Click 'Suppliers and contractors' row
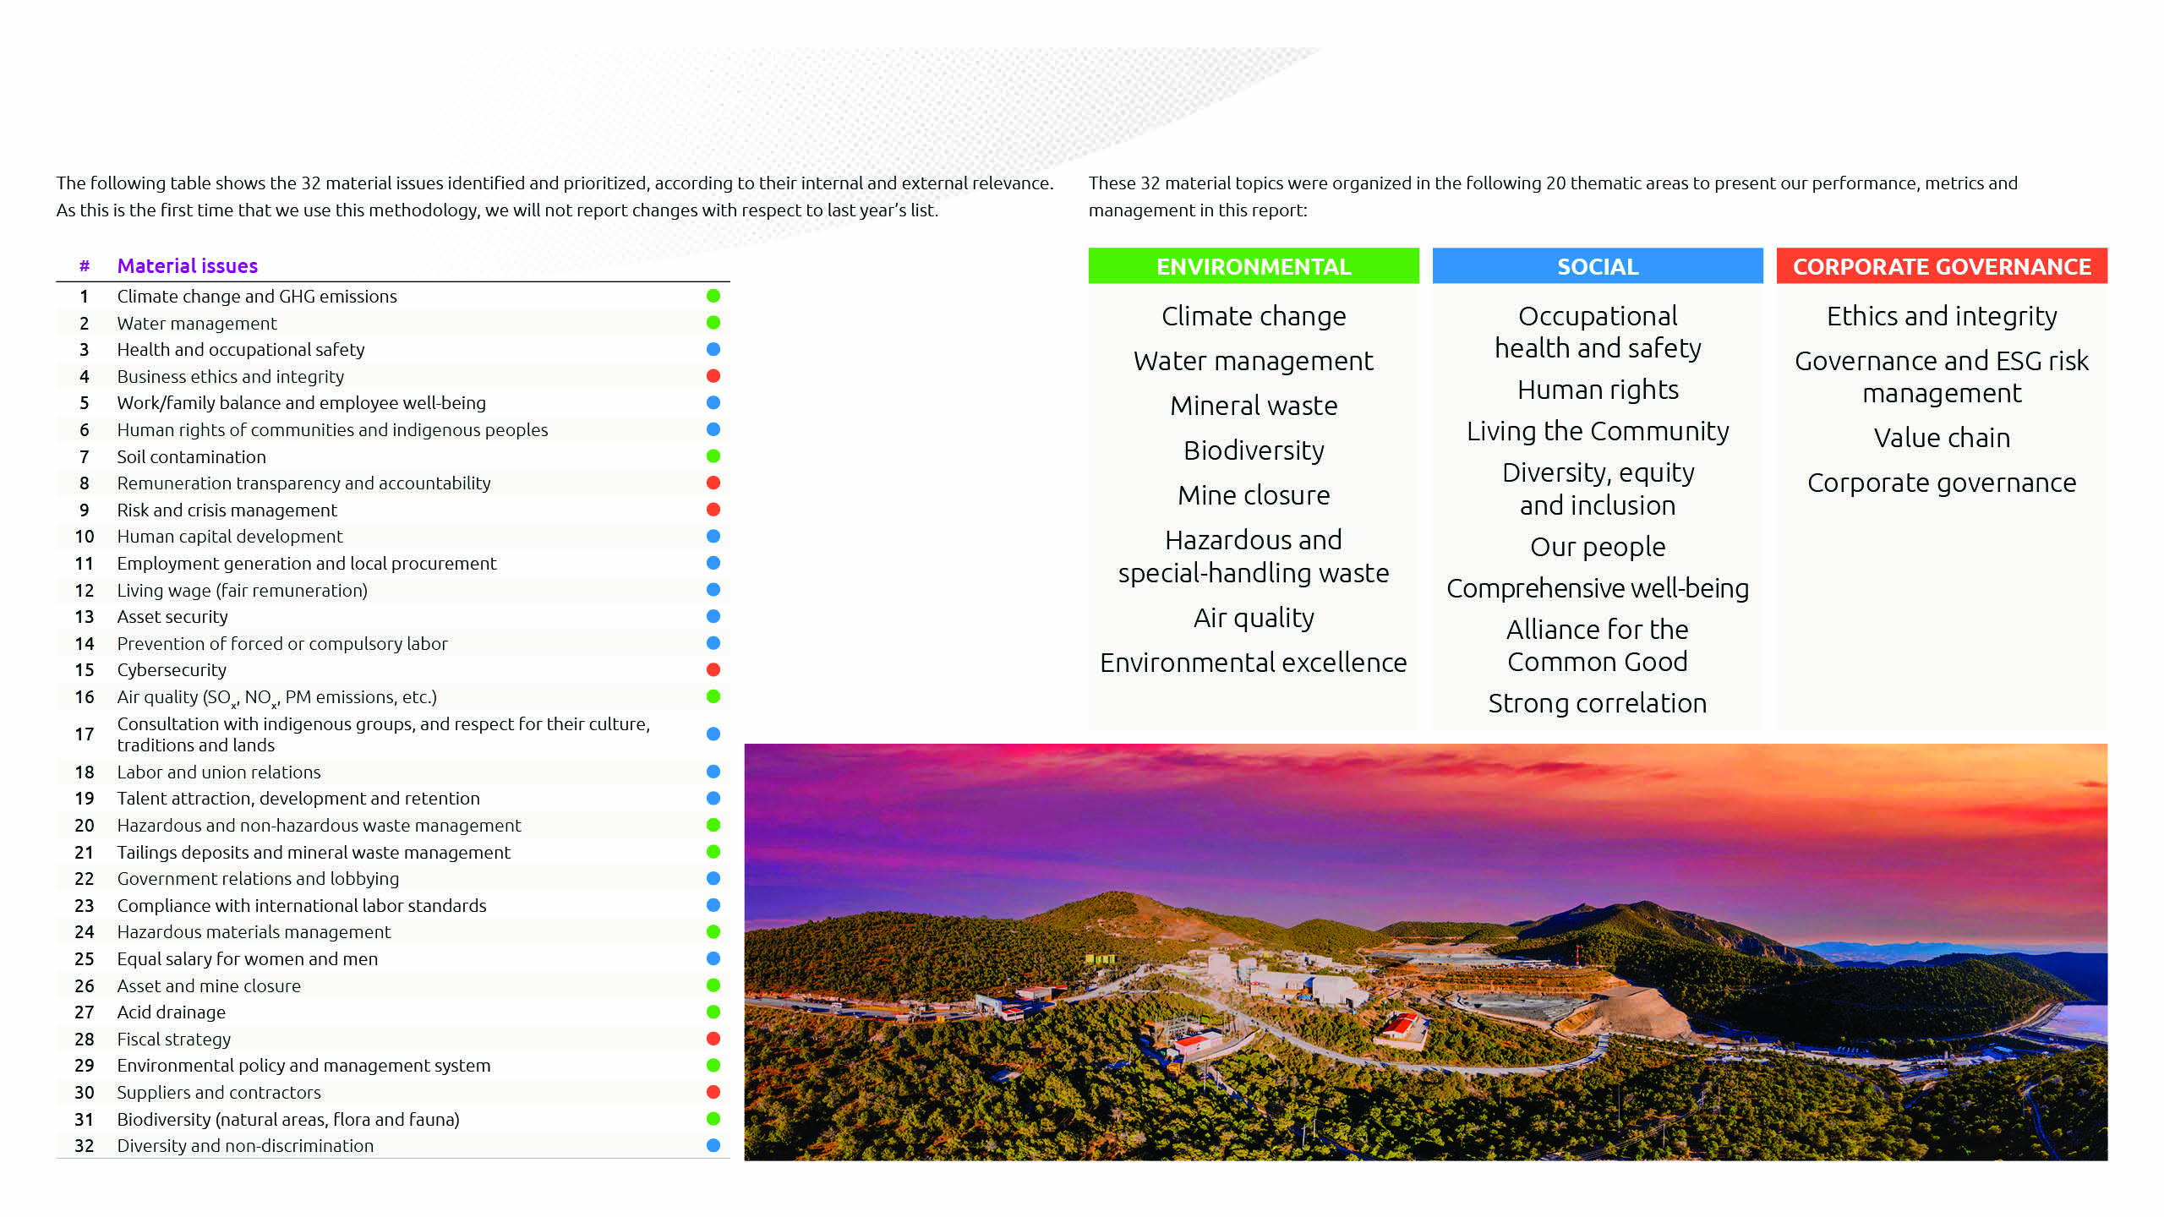This screenshot has width=2164, height=1217. coord(393,1093)
